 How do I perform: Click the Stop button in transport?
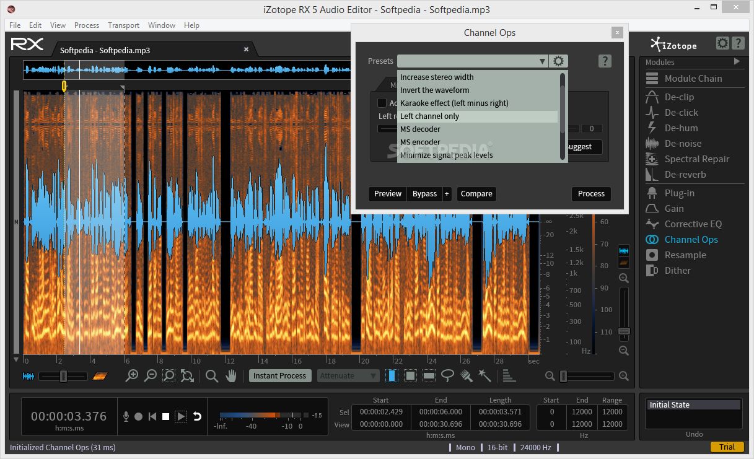166,416
